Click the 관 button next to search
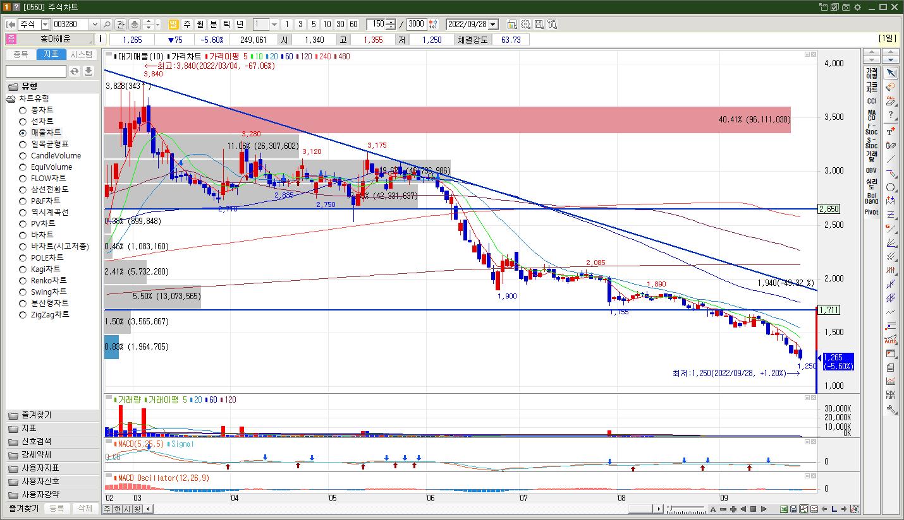 coord(120,24)
